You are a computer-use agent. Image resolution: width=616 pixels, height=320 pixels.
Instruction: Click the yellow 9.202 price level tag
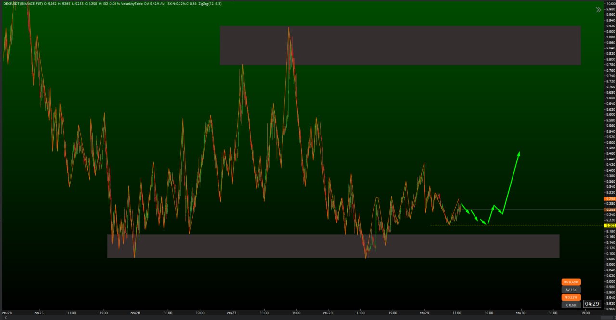pyautogui.click(x=610, y=225)
